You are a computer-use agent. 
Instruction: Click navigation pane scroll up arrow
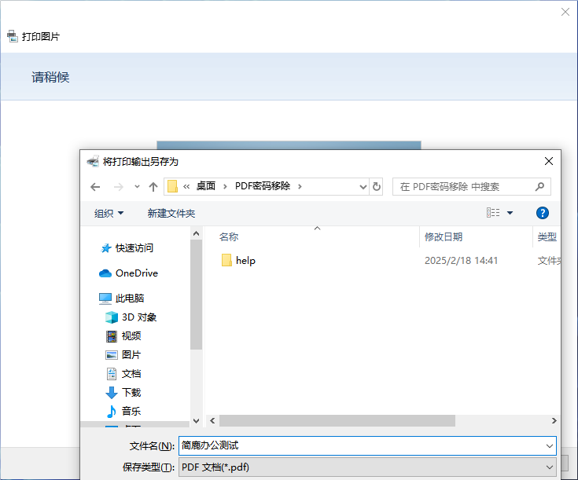point(196,233)
